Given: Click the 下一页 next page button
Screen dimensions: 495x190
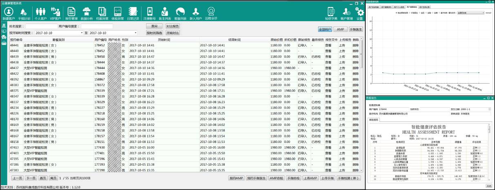Looking at the screenshot, I should click(x=30, y=178).
